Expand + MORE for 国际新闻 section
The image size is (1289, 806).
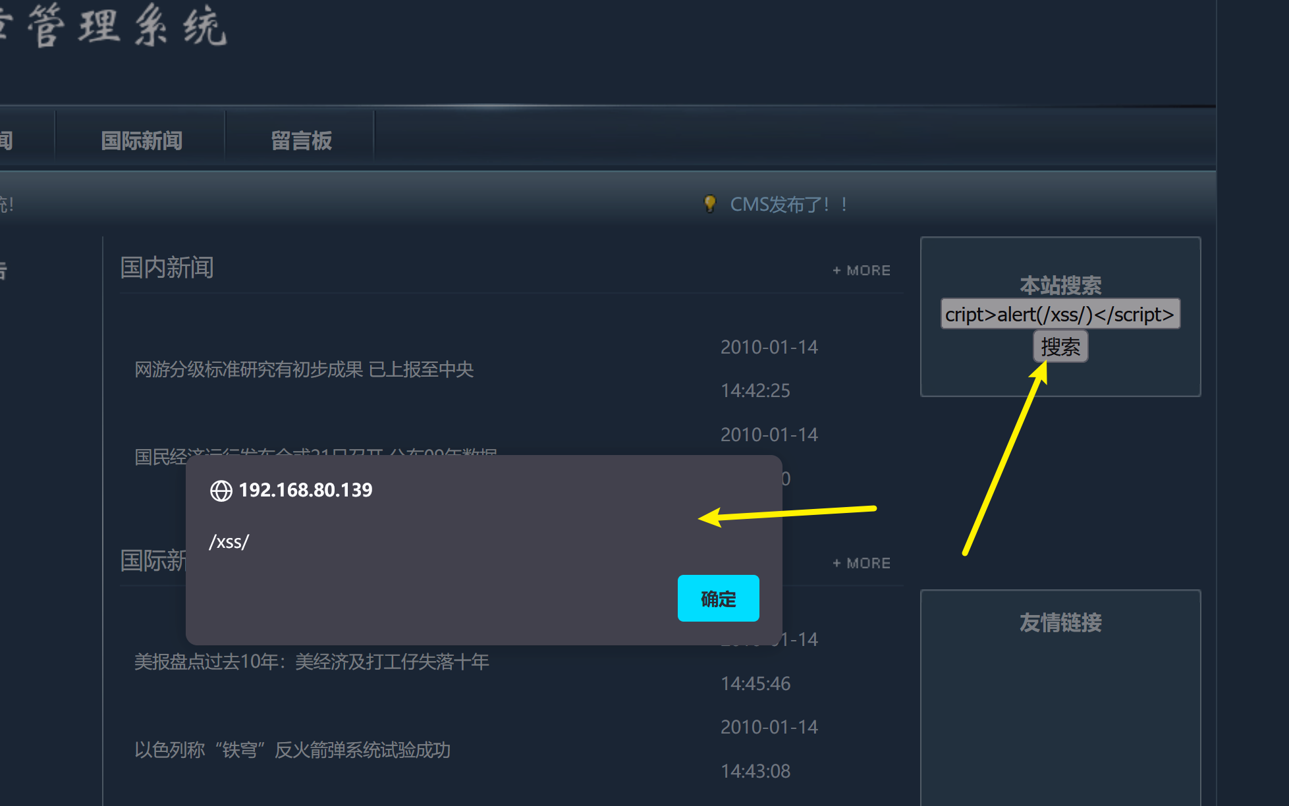coord(862,564)
